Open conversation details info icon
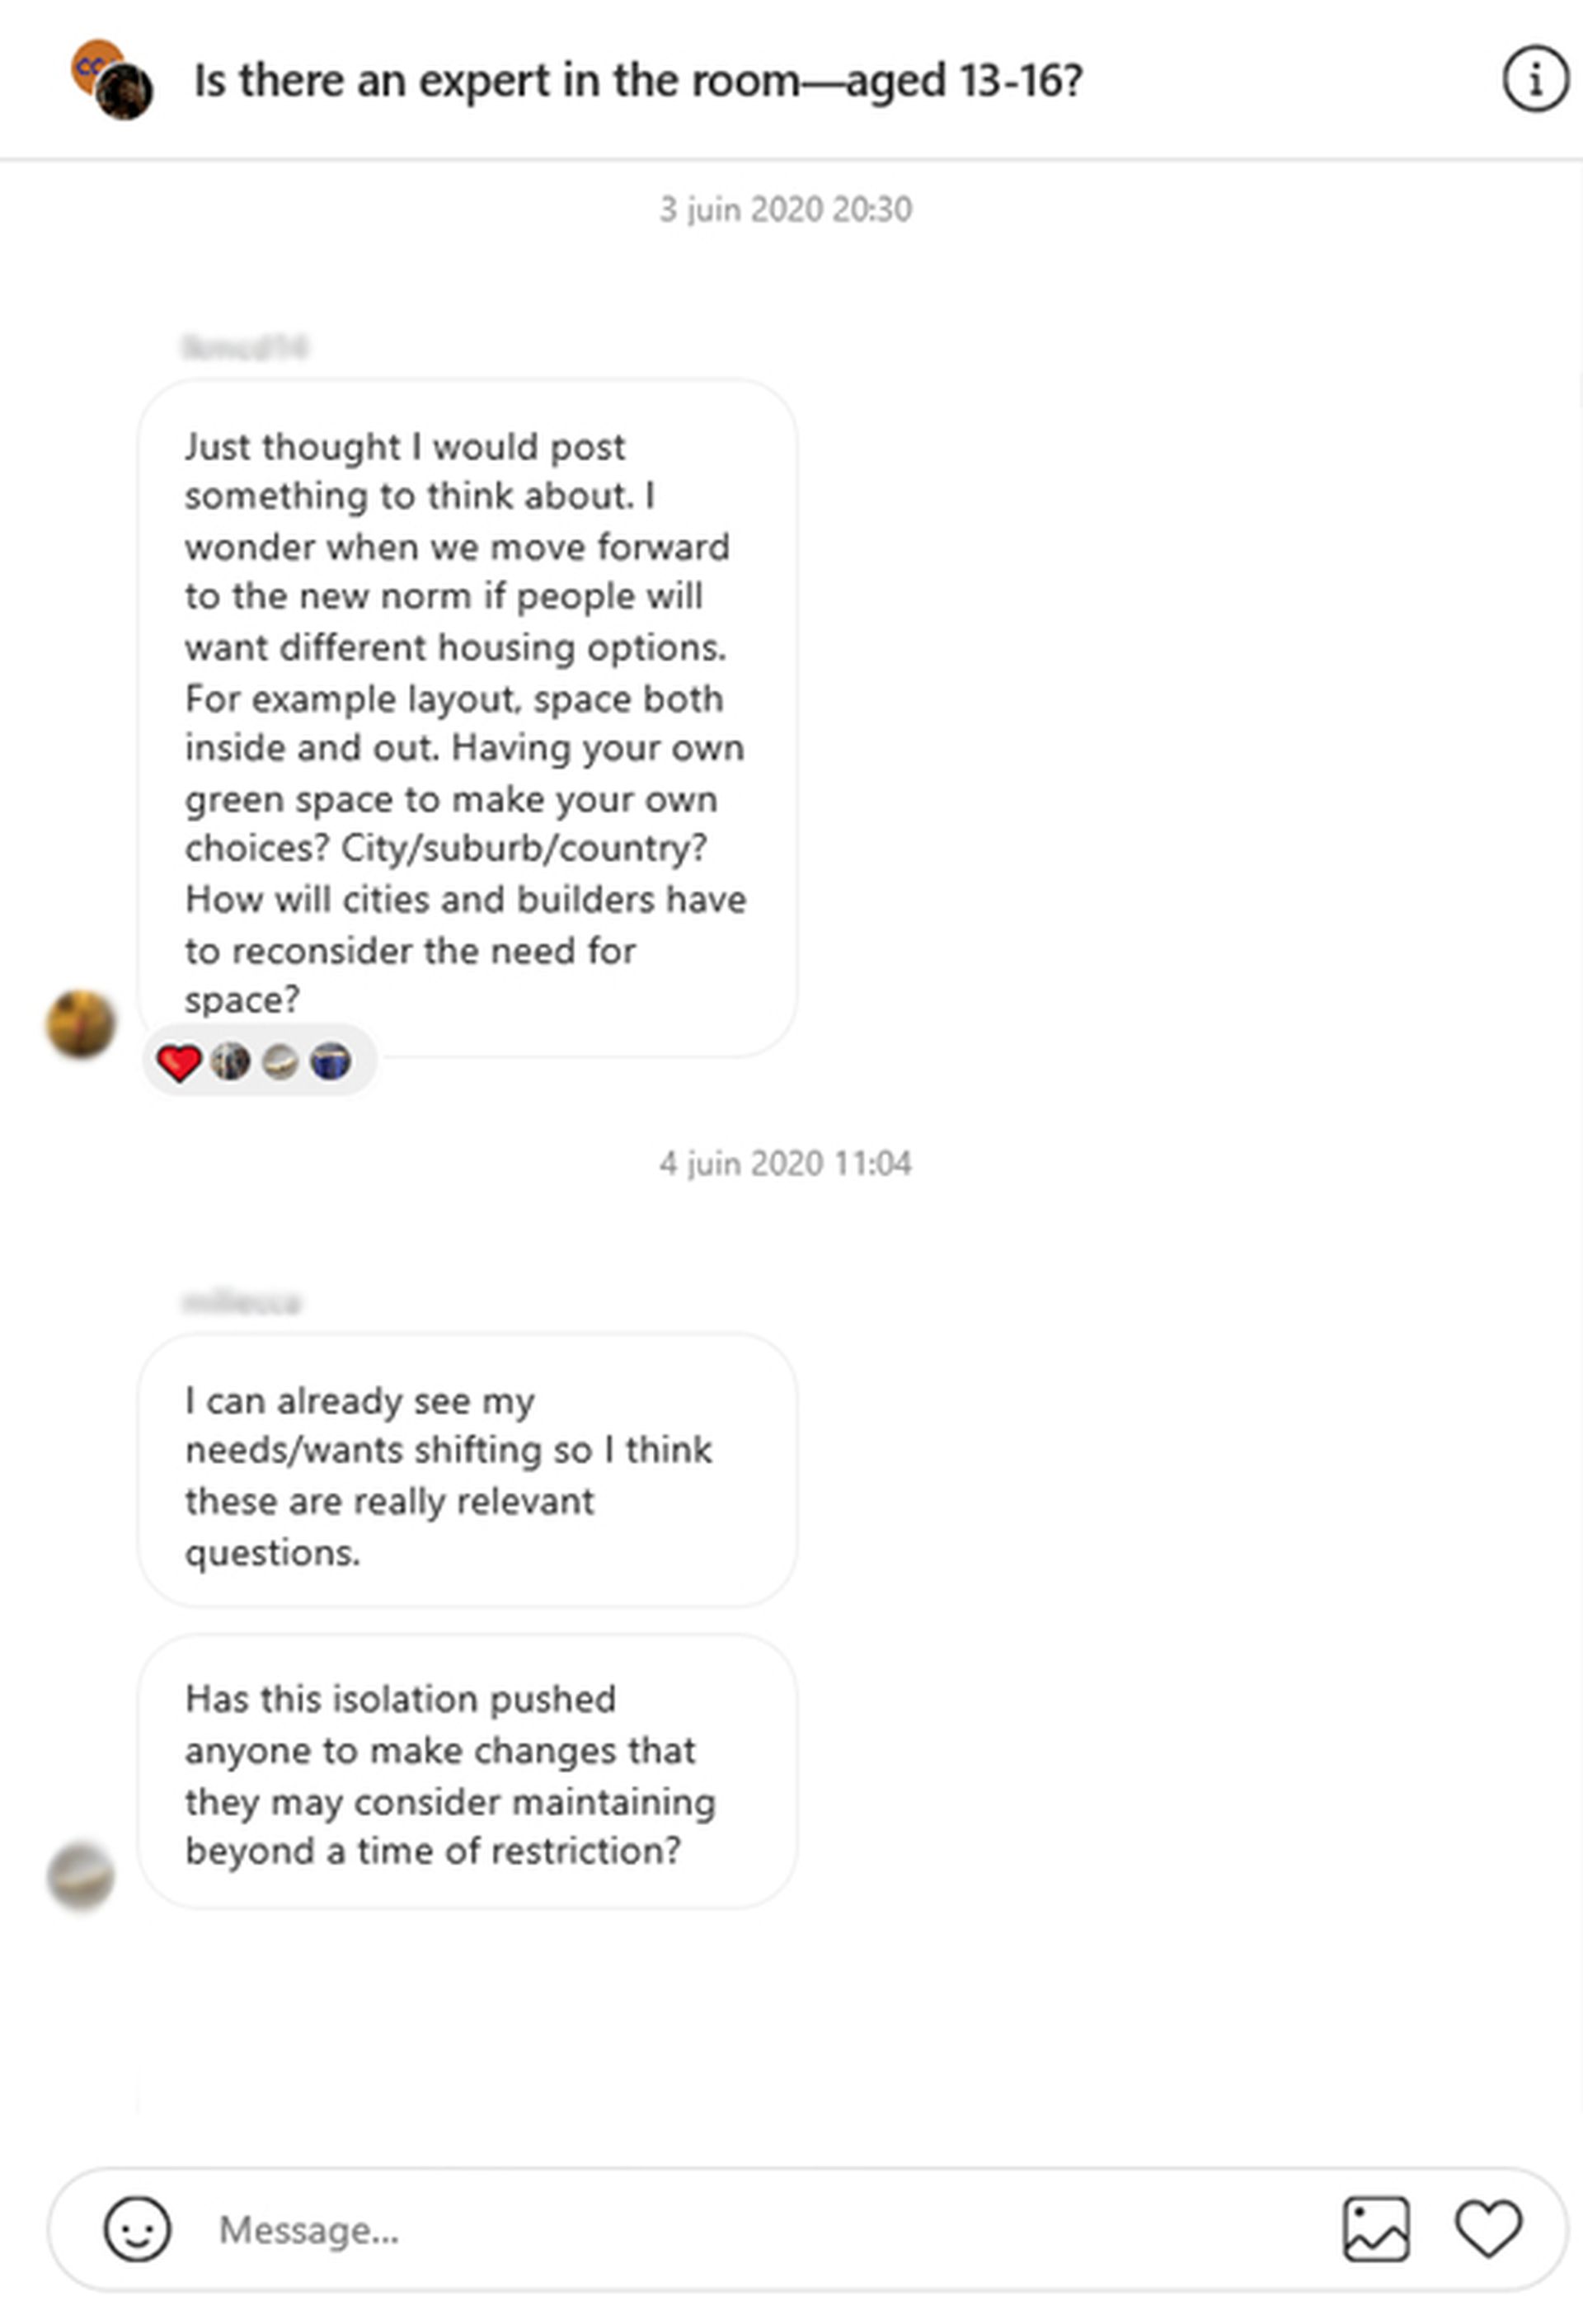The width and height of the screenshot is (1583, 2324). 1534,79
